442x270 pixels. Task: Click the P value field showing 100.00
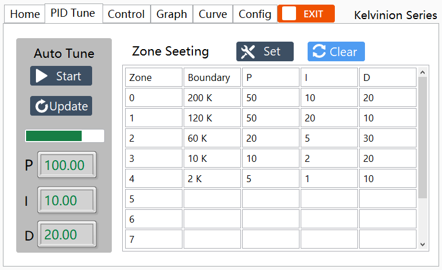[x=67, y=165]
